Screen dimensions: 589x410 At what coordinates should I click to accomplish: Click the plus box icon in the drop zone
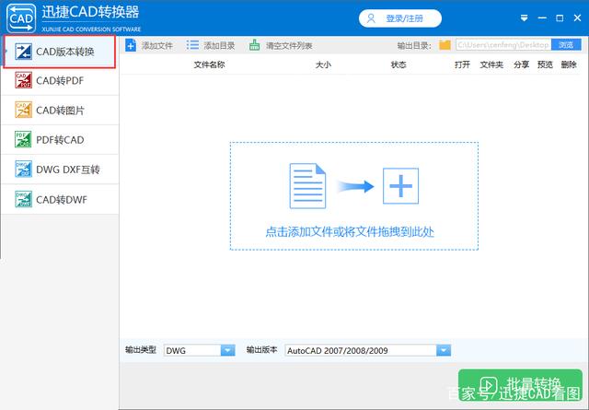(x=400, y=186)
